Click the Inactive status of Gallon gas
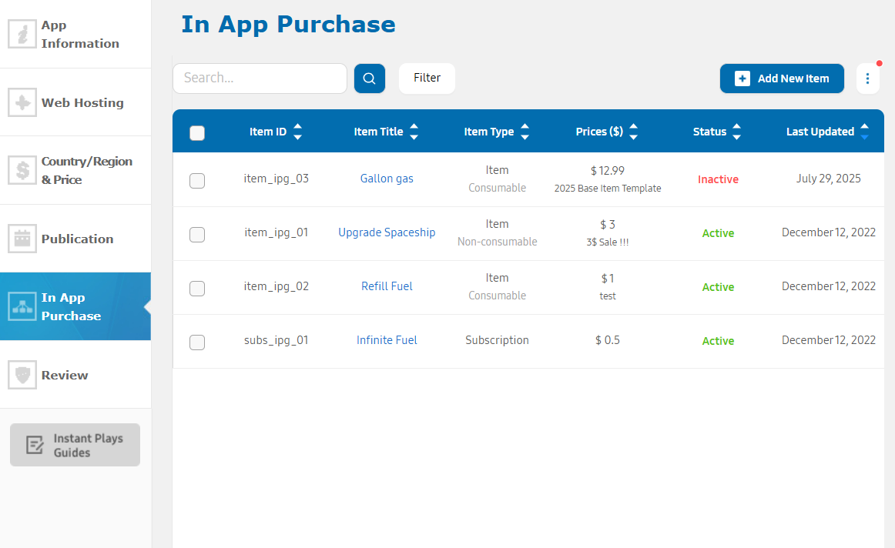Screen dimensions: 895x548 point(718,179)
